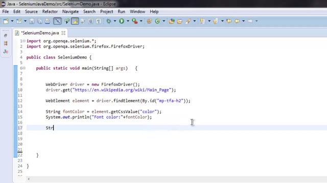Click the green Run button

[122, 21]
